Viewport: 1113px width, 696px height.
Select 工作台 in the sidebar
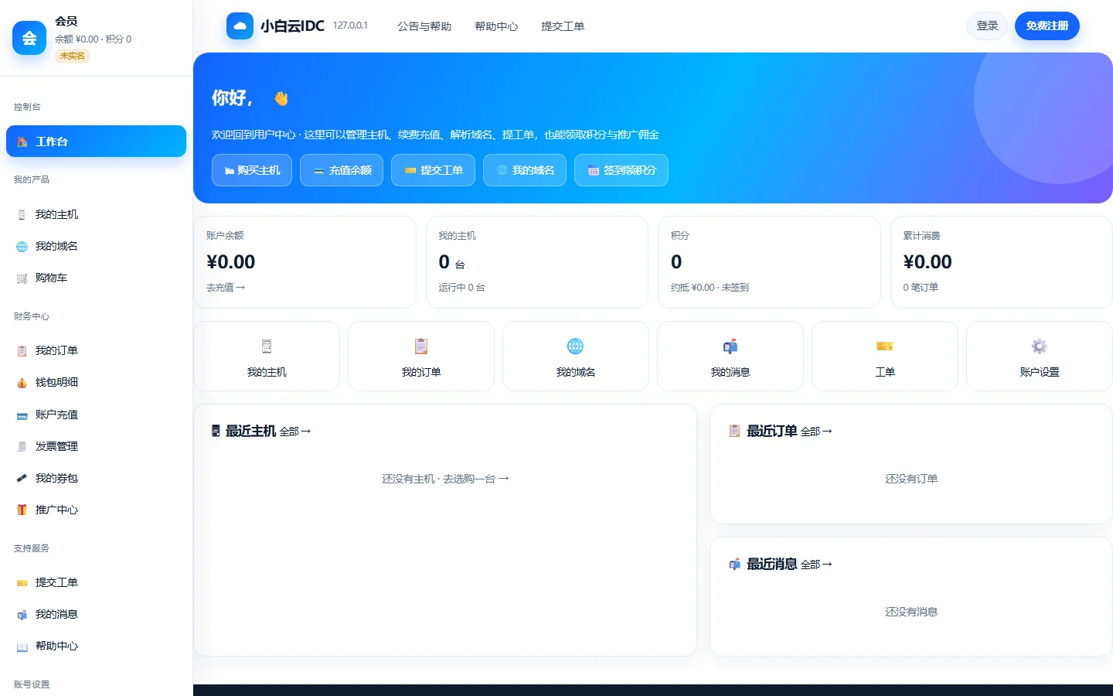tap(96, 142)
